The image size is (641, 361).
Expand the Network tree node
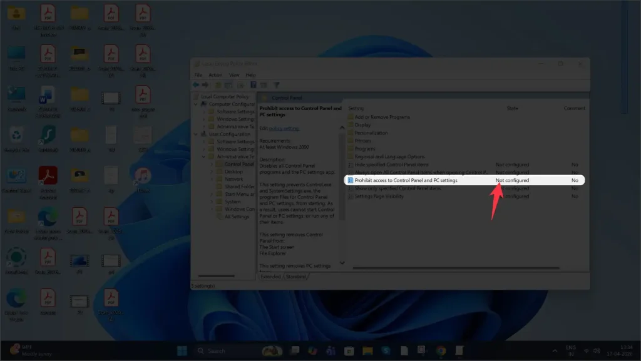212,179
